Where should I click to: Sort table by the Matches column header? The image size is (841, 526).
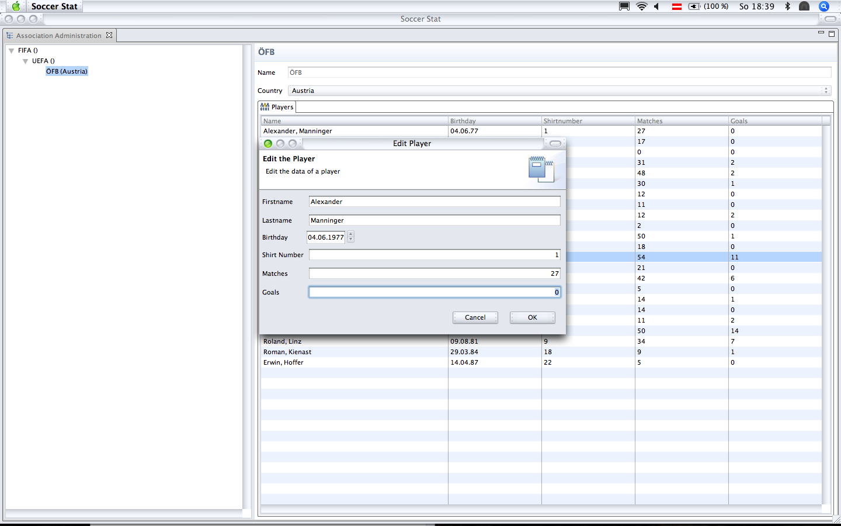[682, 121]
